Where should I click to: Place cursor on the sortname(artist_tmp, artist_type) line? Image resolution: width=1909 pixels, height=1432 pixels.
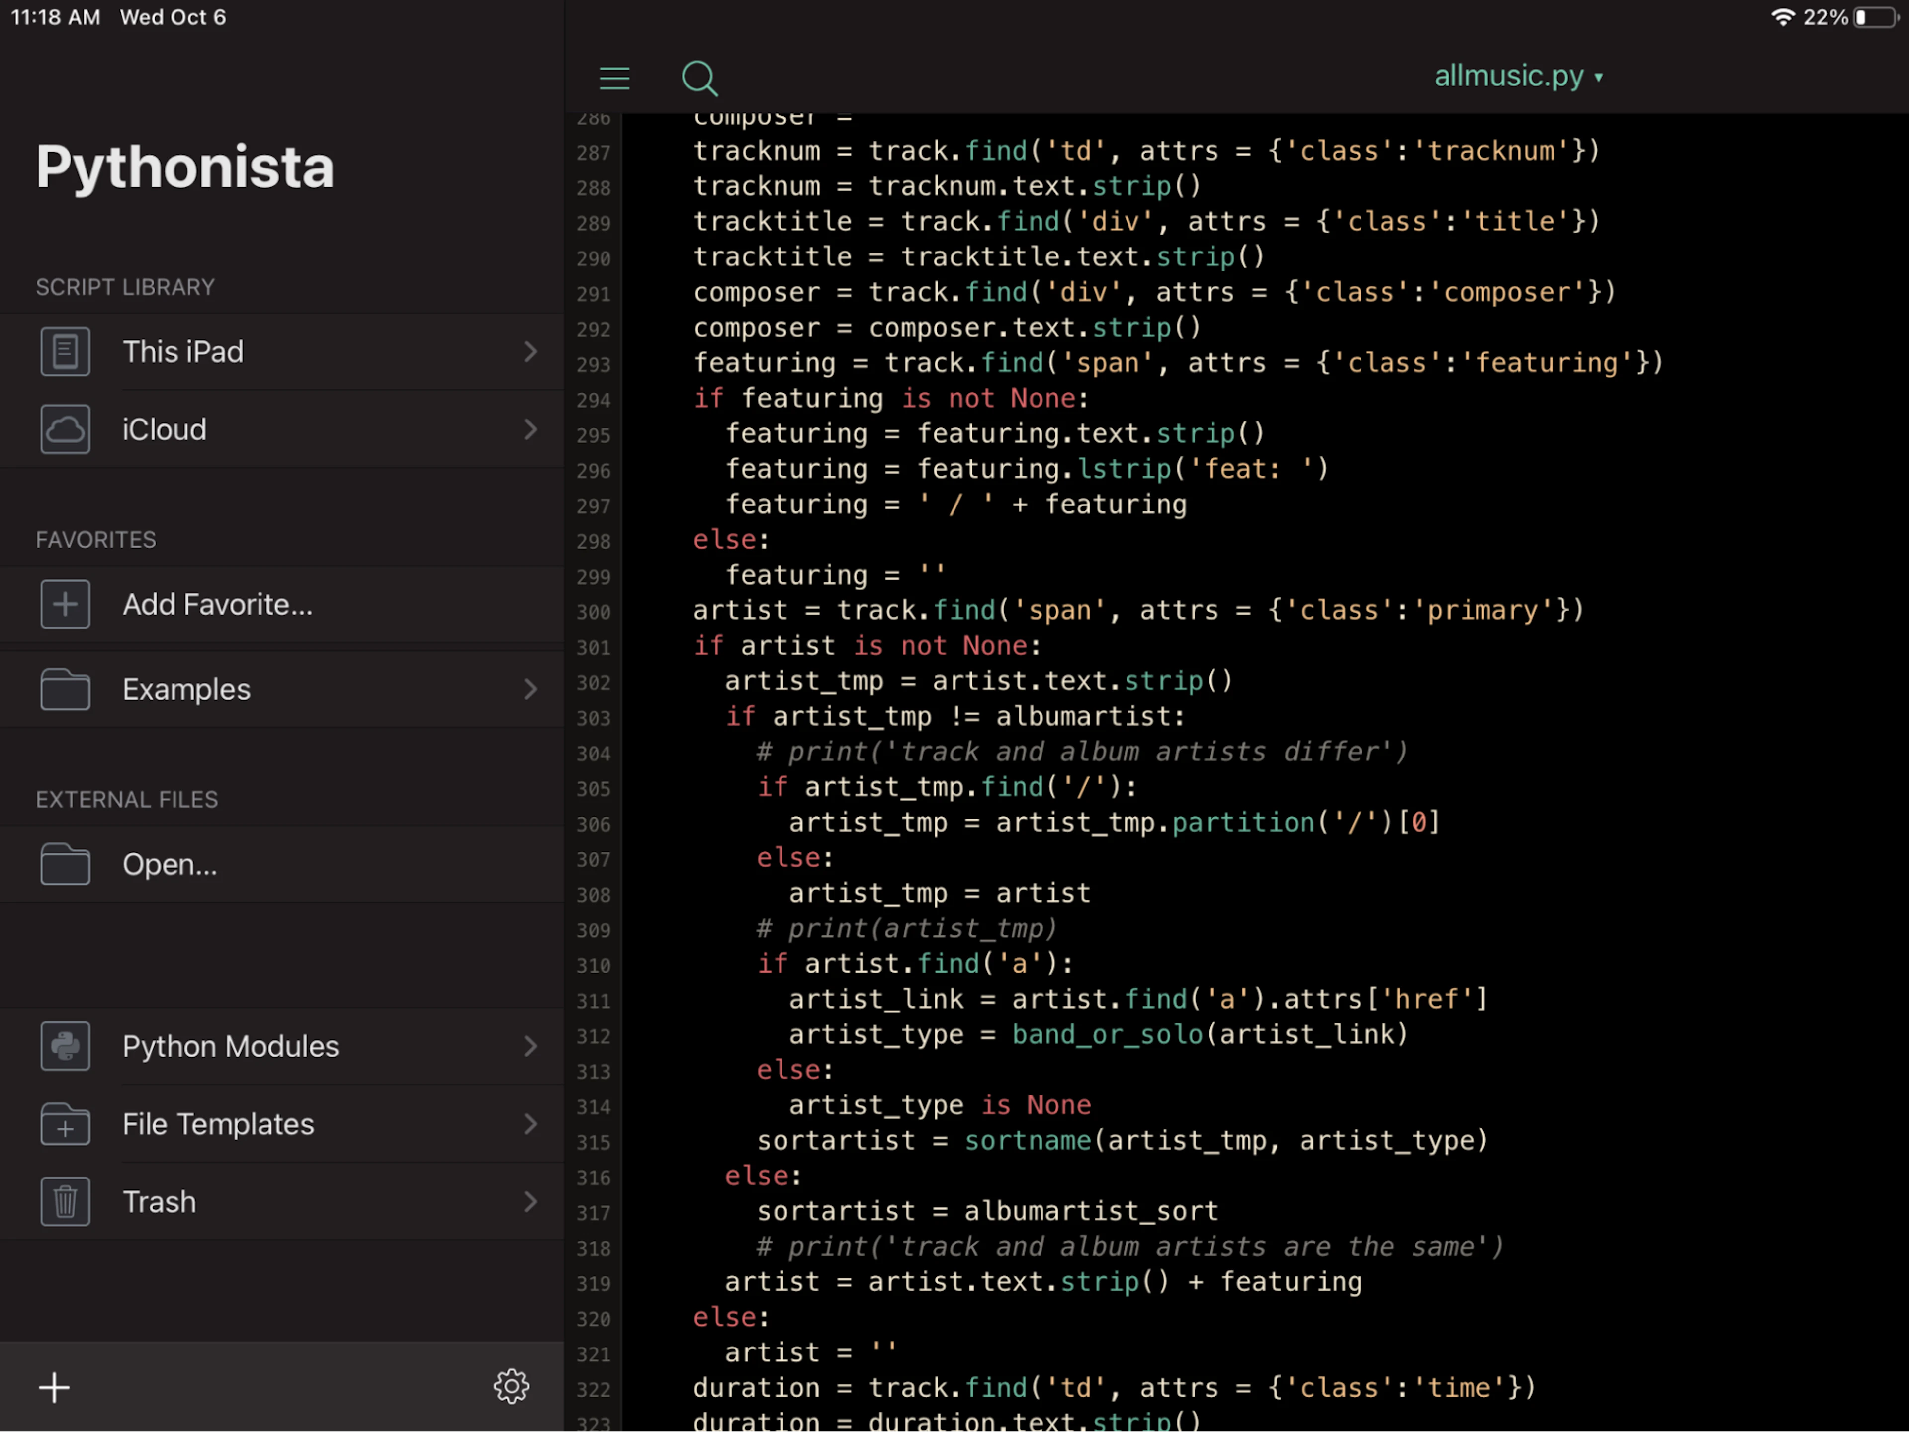(x=1123, y=1140)
